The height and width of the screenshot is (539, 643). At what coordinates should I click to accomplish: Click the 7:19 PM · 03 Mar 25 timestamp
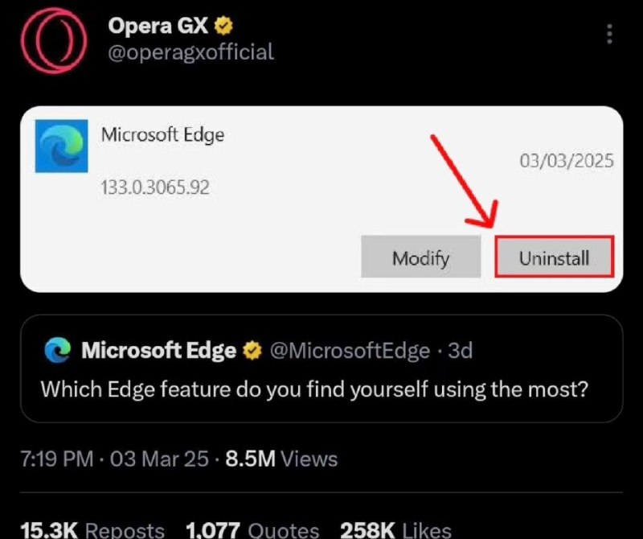(x=114, y=459)
